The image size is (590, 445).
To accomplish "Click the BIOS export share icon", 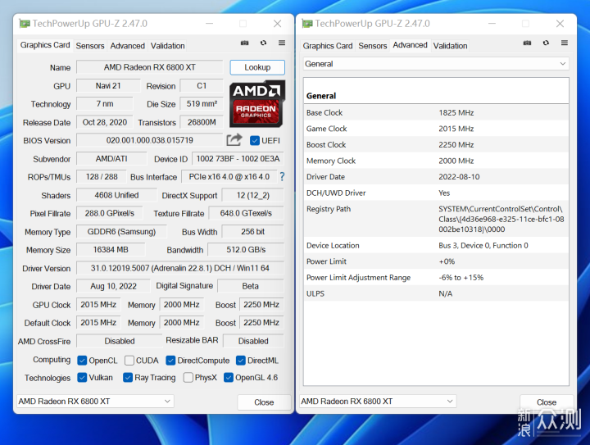I will [x=234, y=140].
